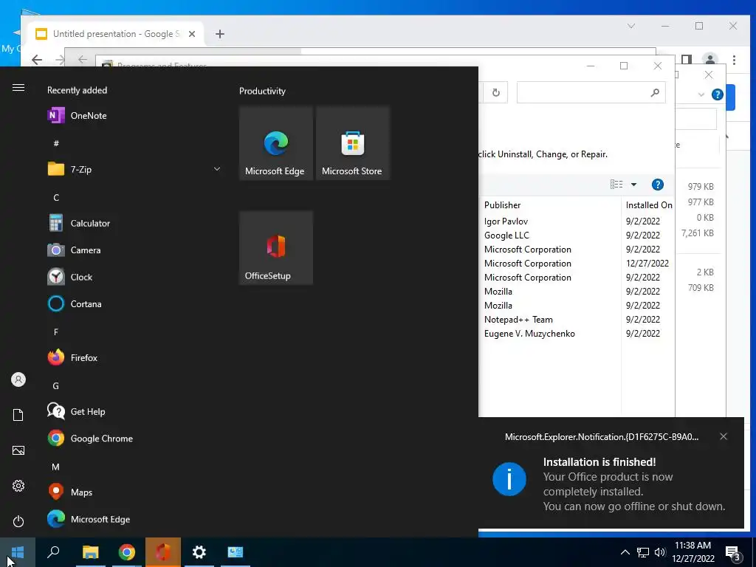Viewport: 756px width, 567px height.
Task: Launch Firefox from the Start menu
Action: [73, 358]
